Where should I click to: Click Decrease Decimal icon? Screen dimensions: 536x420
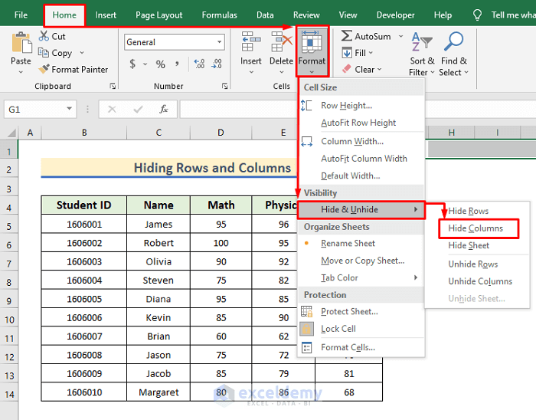[217, 64]
